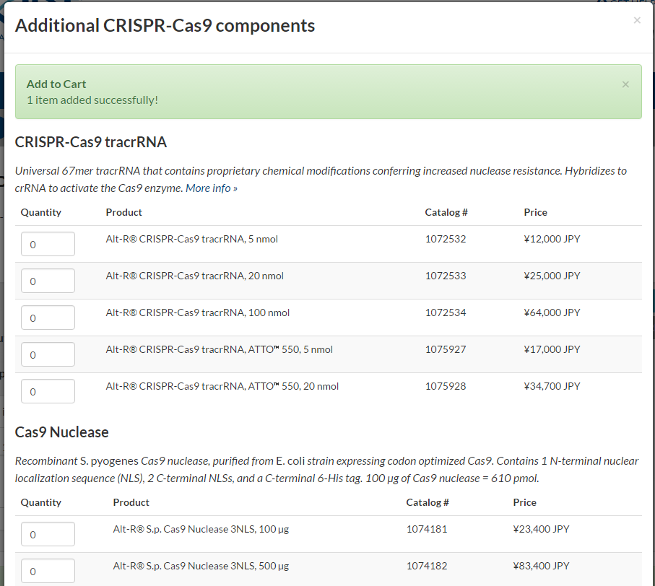Select product name Alt-R CRISPR-Cas9 tracrRNA, 20 nmol
This screenshot has width=655, height=586.
(x=195, y=276)
